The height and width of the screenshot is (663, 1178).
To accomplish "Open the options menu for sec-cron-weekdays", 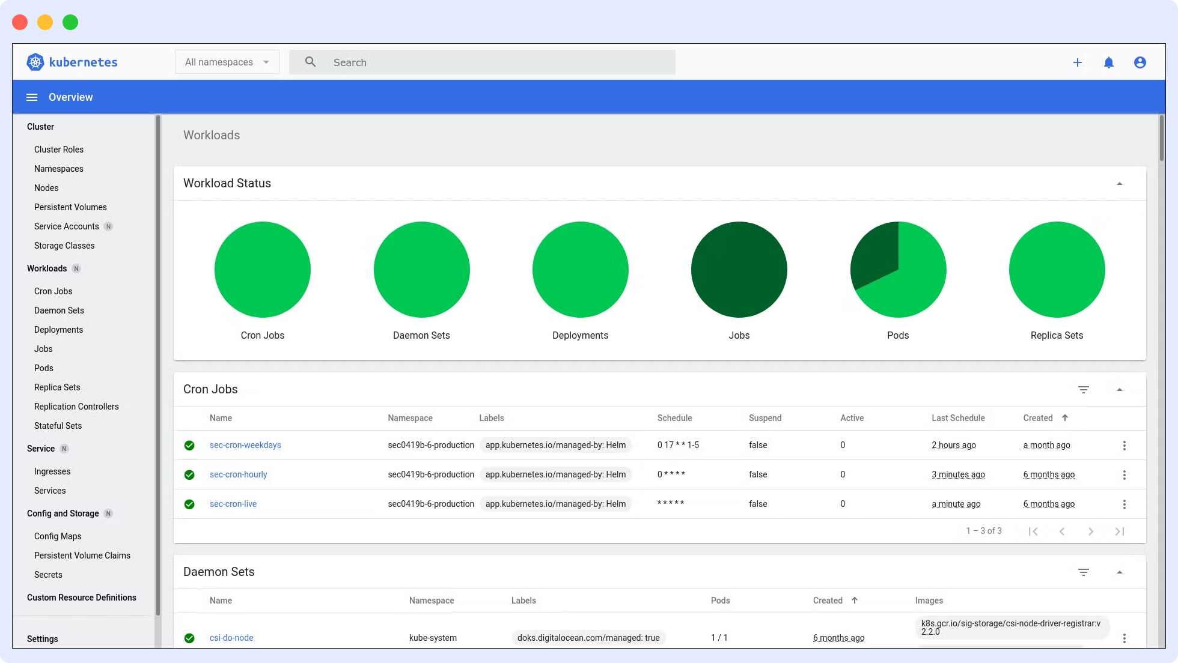I will point(1125,445).
